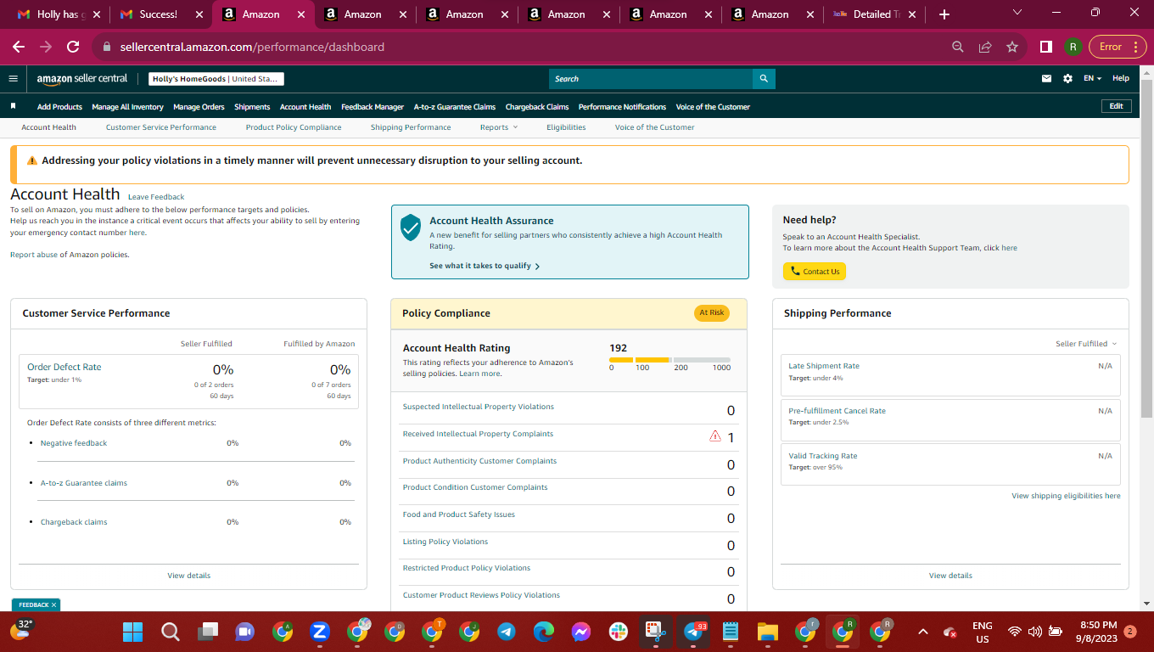Click the Report abuse link
The height and width of the screenshot is (652, 1154).
coord(34,255)
